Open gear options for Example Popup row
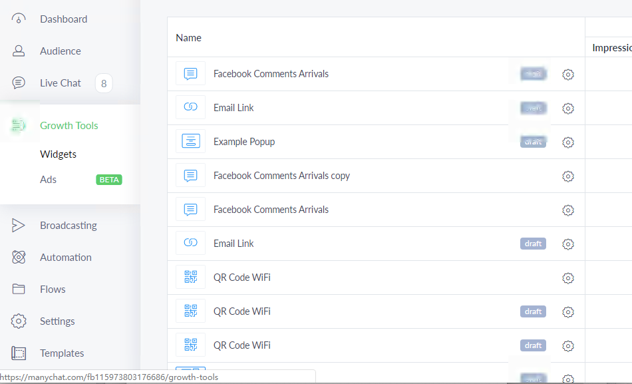Viewport: 632px width, 384px height. 567,142
